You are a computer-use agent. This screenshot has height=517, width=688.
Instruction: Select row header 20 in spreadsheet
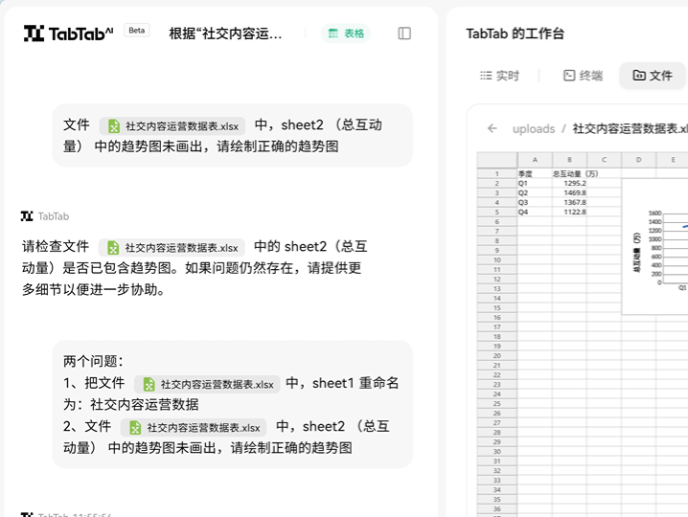[497, 355]
